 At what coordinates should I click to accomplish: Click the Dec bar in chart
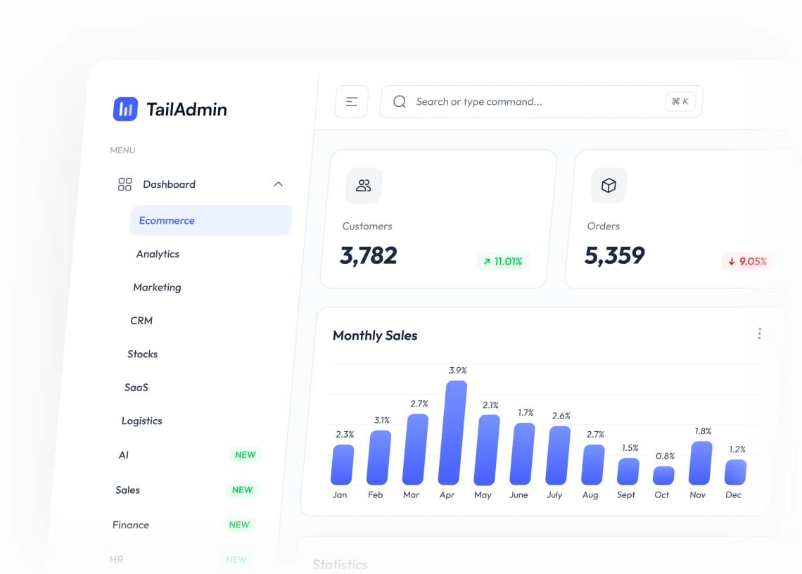[x=735, y=472]
